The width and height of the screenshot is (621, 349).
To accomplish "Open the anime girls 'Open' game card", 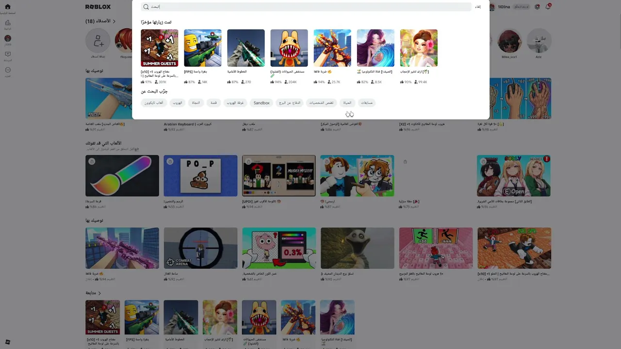I will pos(514,176).
